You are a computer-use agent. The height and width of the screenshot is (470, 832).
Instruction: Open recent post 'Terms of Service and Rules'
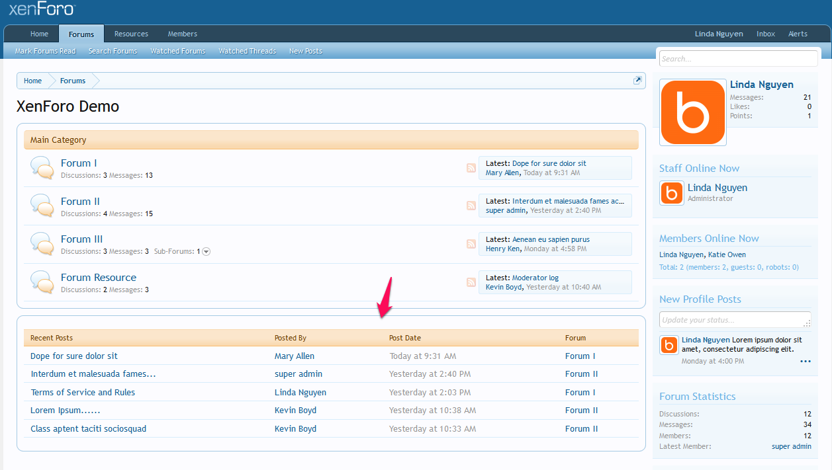[83, 393]
